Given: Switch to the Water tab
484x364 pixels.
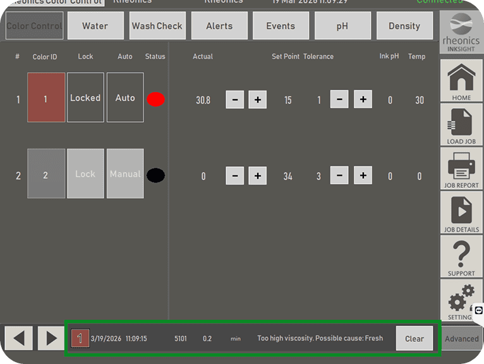Looking at the screenshot, I should point(95,26).
